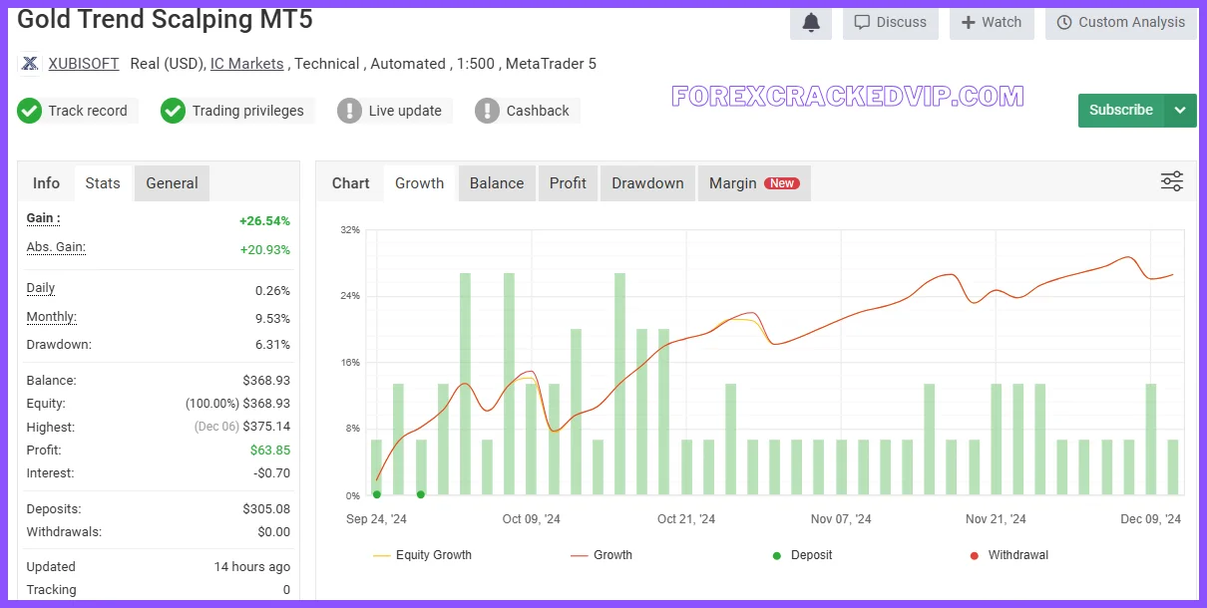Open the Drawdown chart tab
The image size is (1207, 608).
[x=647, y=183]
